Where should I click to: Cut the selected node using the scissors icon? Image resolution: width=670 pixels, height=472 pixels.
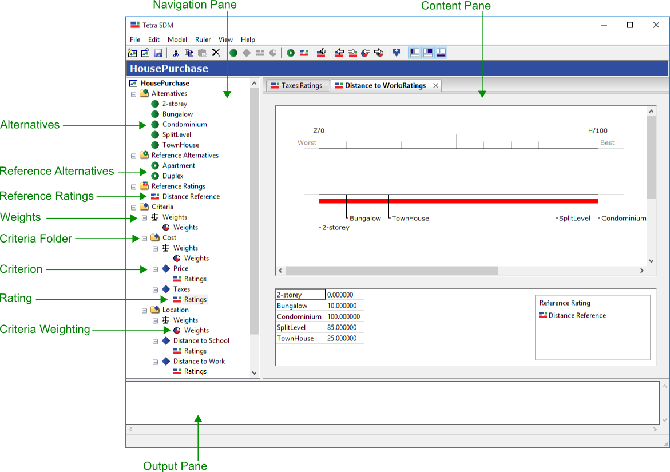click(175, 52)
